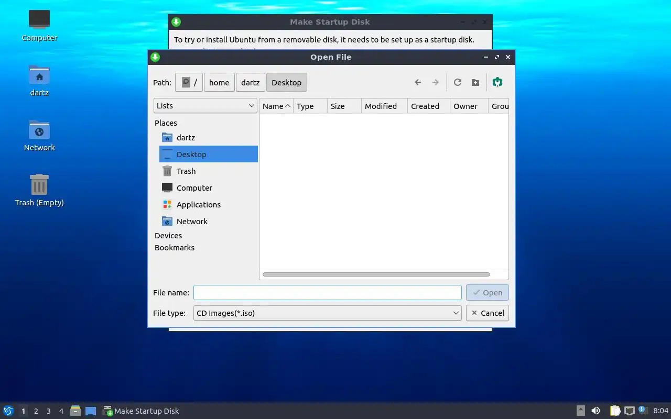671x419 pixels.
Task: Navigate to home in the path bar
Action: click(x=219, y=82)
